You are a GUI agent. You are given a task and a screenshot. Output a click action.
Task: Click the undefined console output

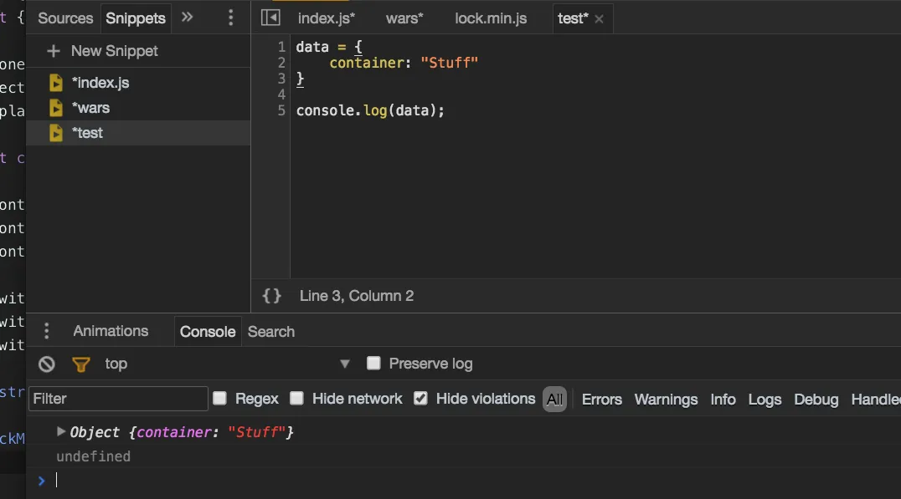tap(93, 456)
